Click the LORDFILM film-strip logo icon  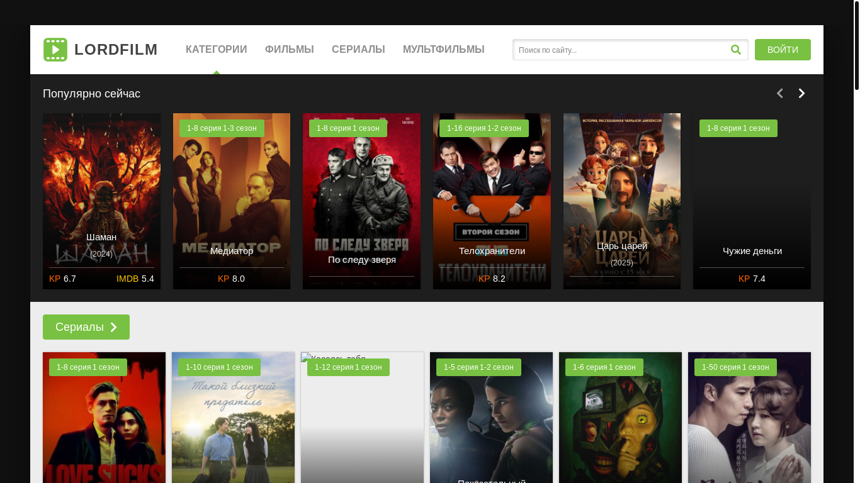(x=55, y=50)
